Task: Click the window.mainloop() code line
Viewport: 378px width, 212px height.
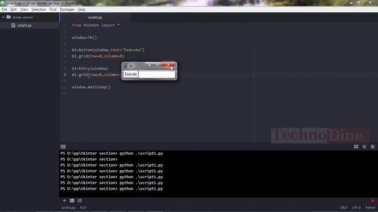Action: coord(91,87)
